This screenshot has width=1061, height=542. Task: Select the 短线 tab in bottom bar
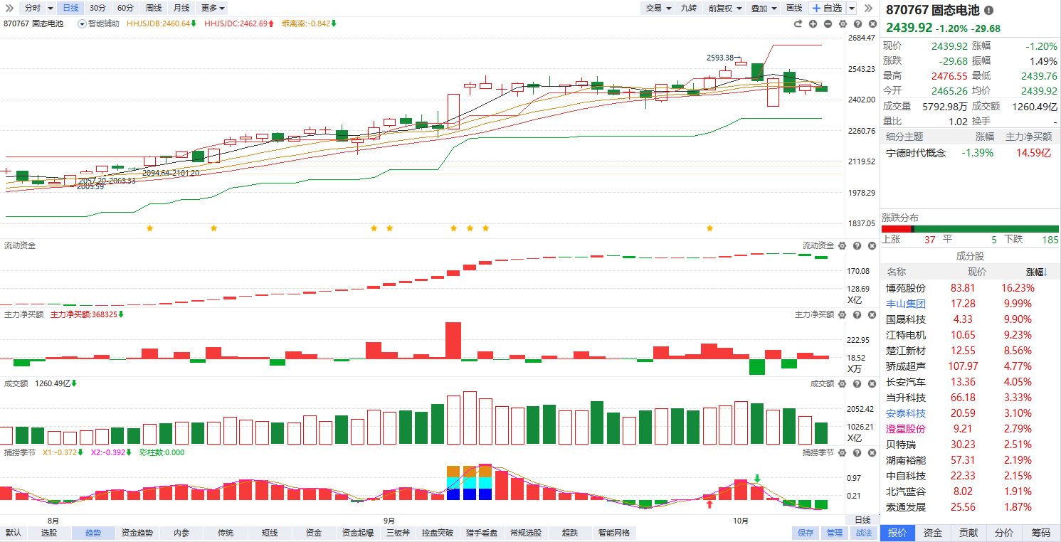tap(270, 533)
